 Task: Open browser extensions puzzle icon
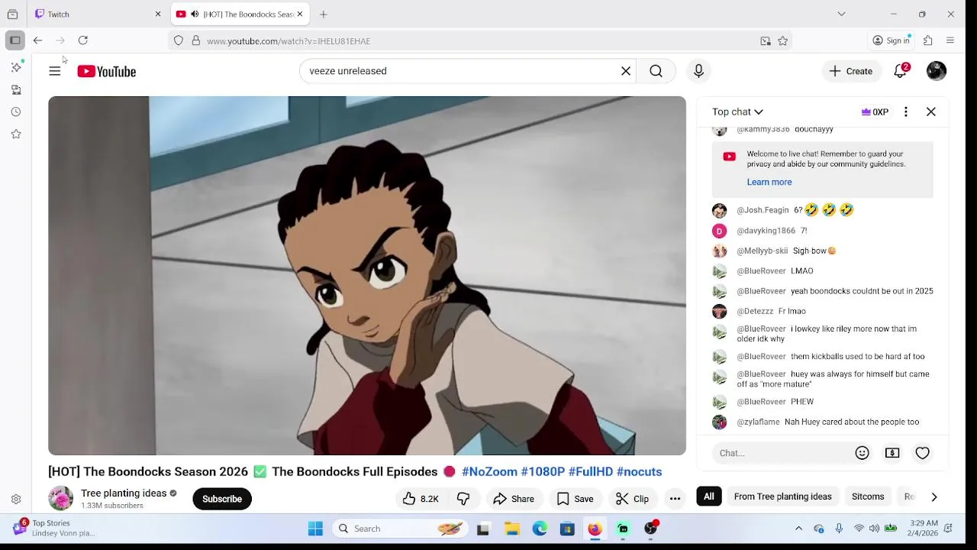click(928, 40)
